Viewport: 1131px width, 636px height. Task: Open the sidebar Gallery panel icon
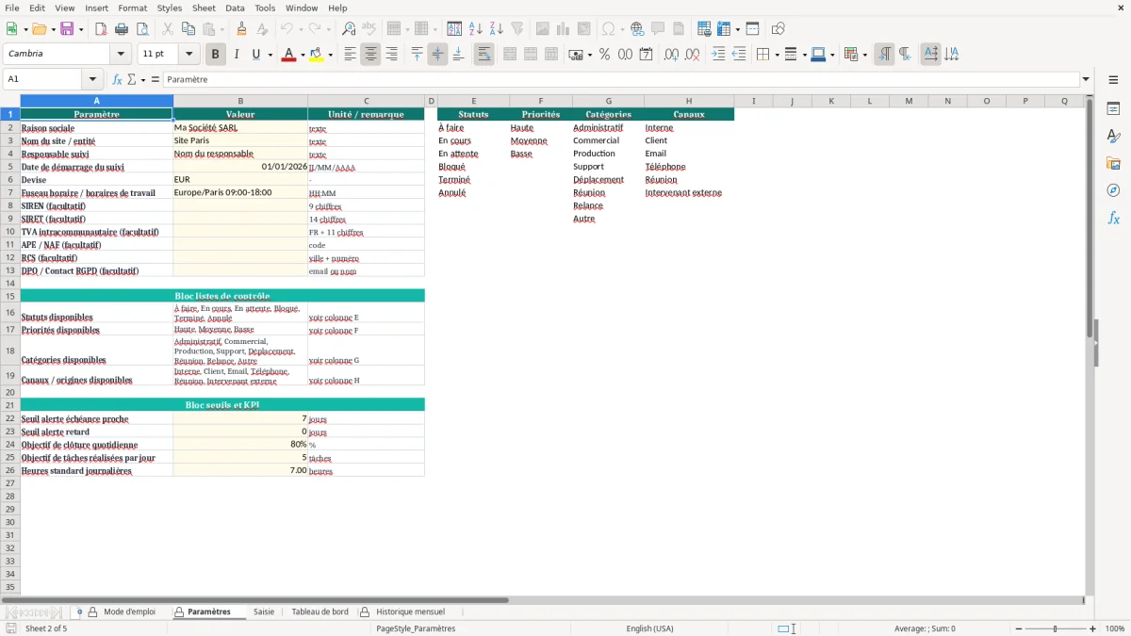click(x=1113, y=164)
